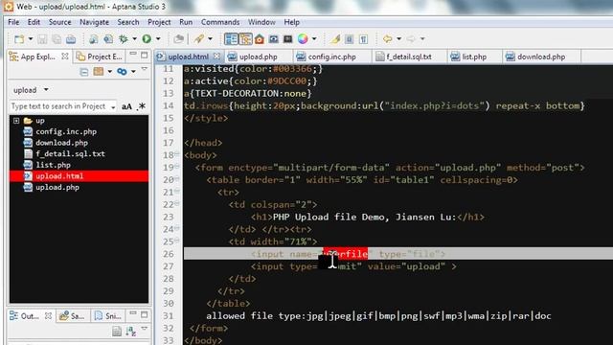Open the Source menu
Image resolution: width=613 pixels, height=345 pixels.
[59, 22]
